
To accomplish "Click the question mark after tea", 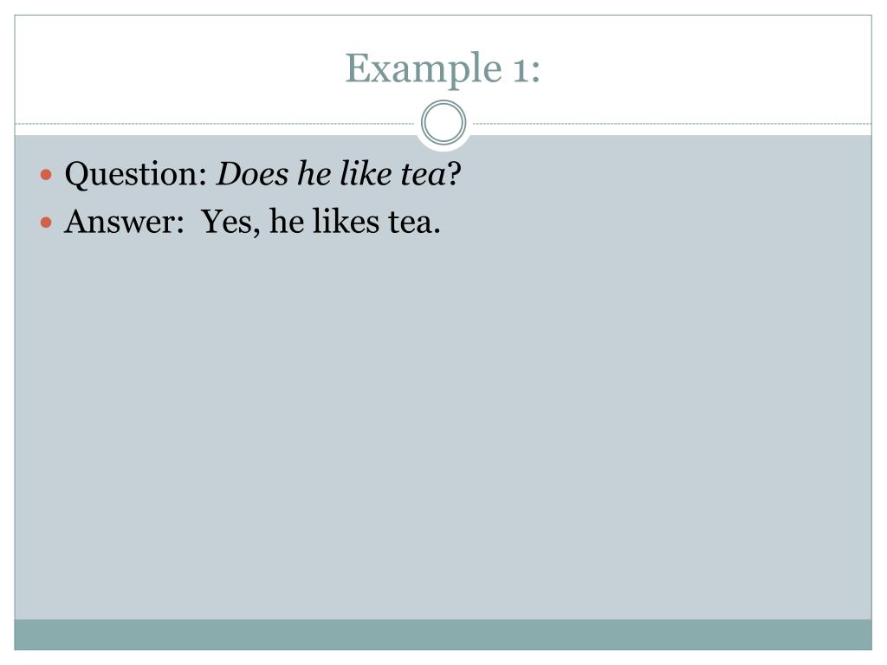I will coord(454,173).
